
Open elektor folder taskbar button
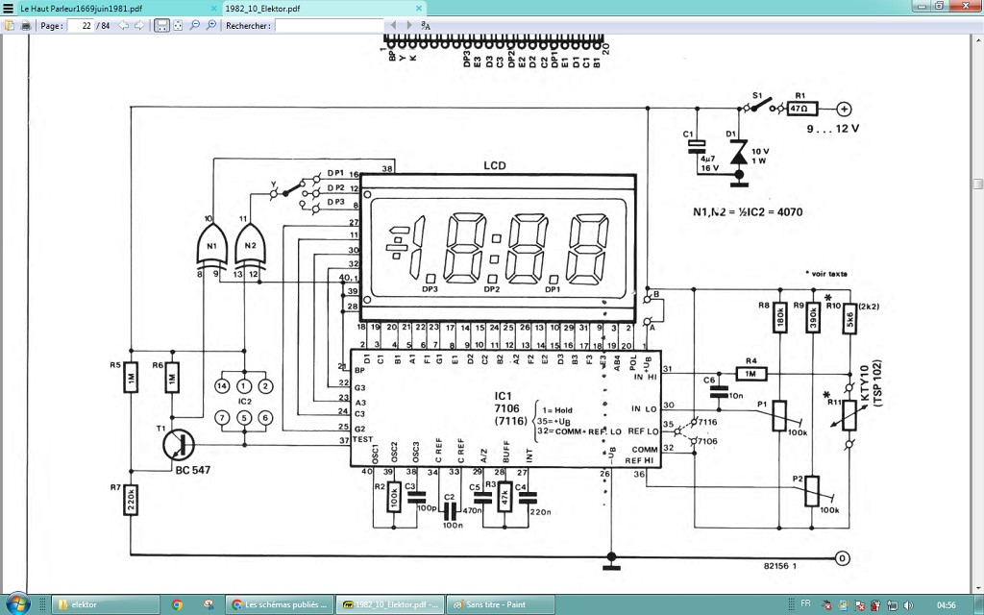coord(106,605)
